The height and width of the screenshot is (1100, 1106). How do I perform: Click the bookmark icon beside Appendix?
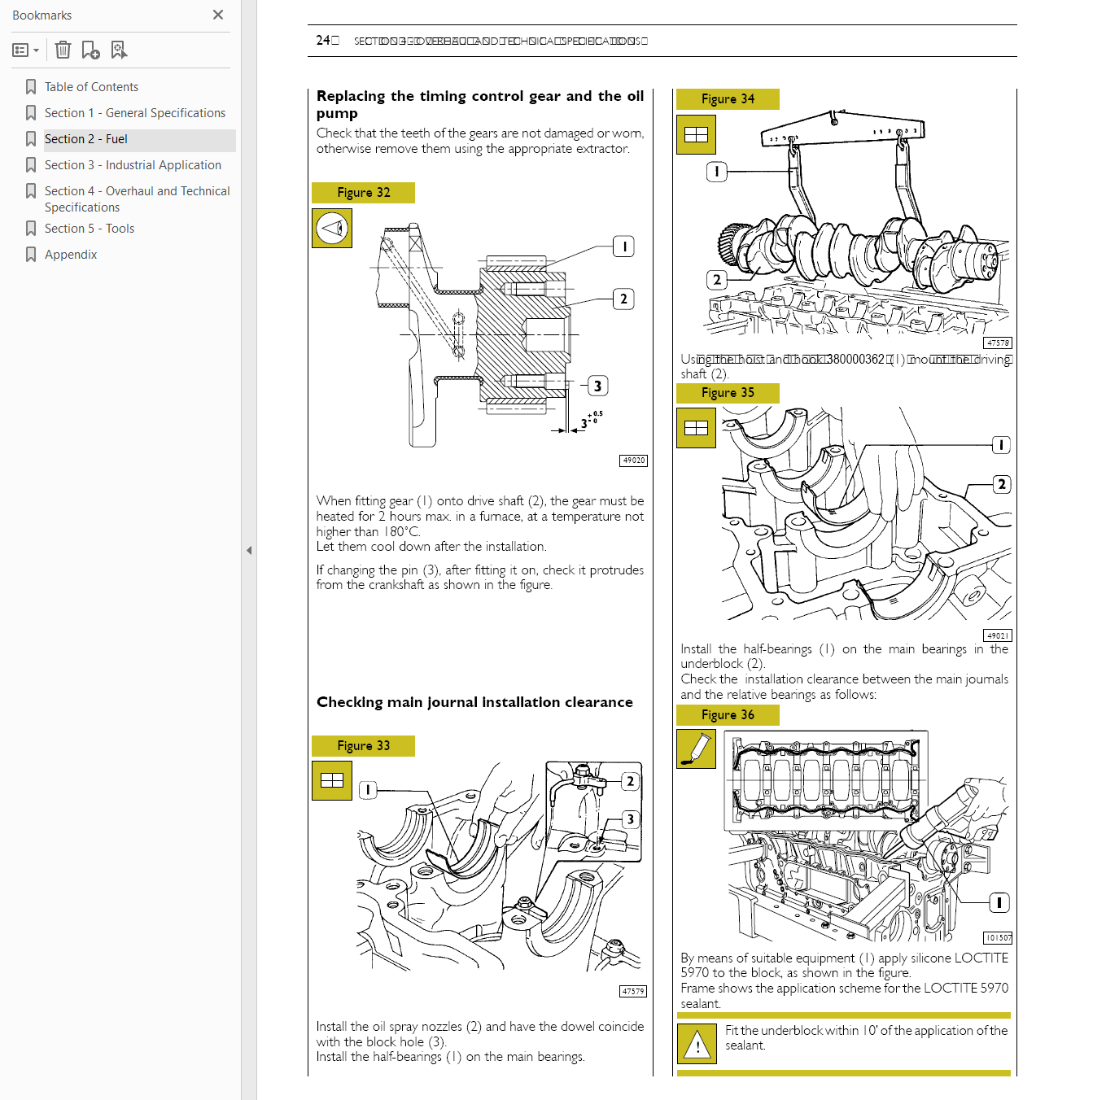[31, 255]
